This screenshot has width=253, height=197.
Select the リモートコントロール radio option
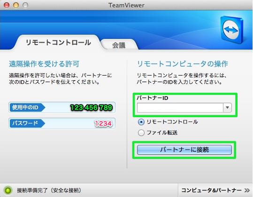point(141,122)
